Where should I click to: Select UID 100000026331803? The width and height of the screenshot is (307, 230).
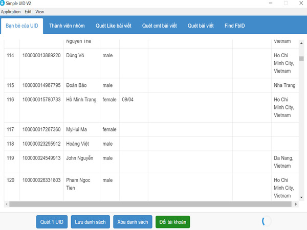coord(41,180)
